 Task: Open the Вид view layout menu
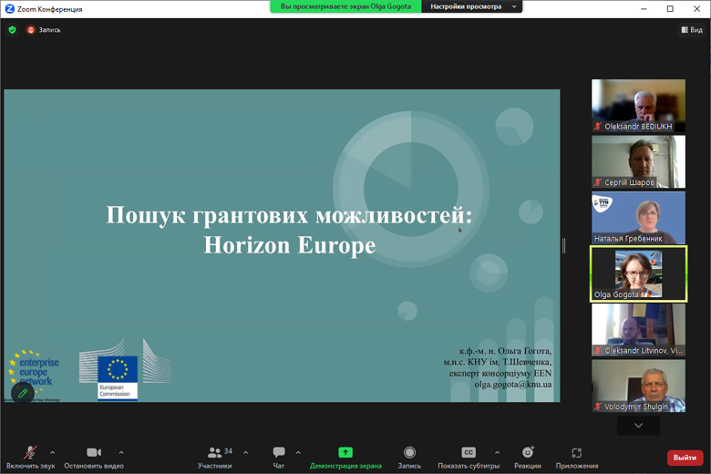tap(692, 29)
